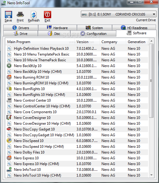This screenshot has width=159, height=183.
Task: Switch to the Drive tab
Action: point(21,34)
